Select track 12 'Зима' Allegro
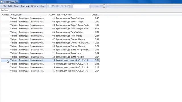The height and width of the screenshot is (102, 182). (x=50, y=57)
